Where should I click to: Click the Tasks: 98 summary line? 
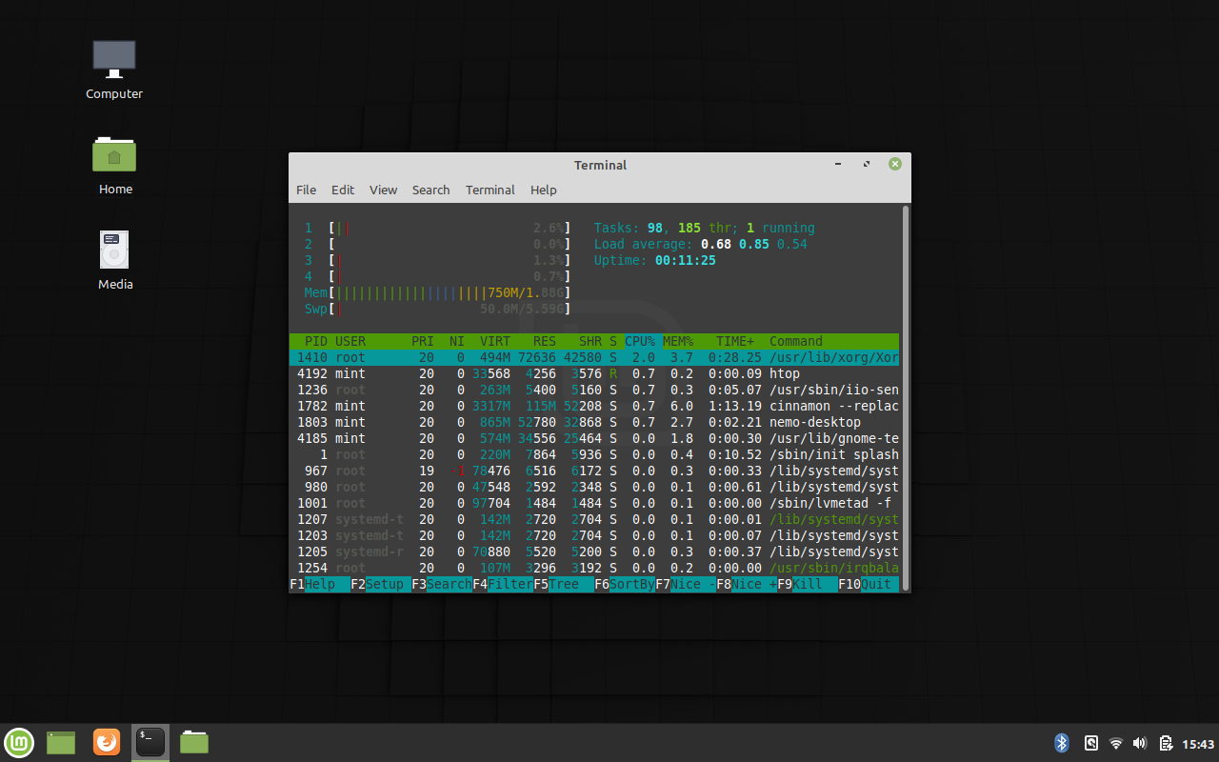click(x=705, y=228)
